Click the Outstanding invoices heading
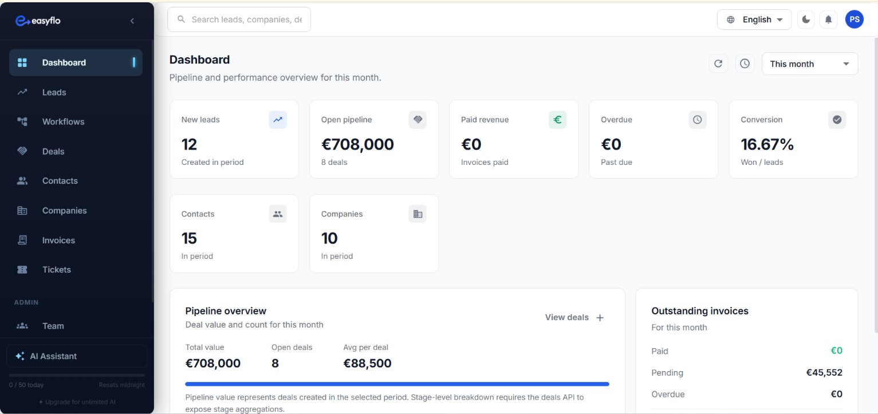Viewport: 878px width, 414px height. point(700,311)
